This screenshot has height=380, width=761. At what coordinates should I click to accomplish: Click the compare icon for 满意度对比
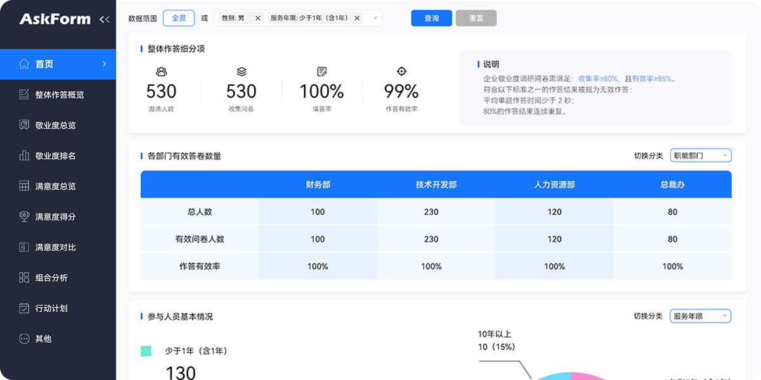click(x=24, y=247)
